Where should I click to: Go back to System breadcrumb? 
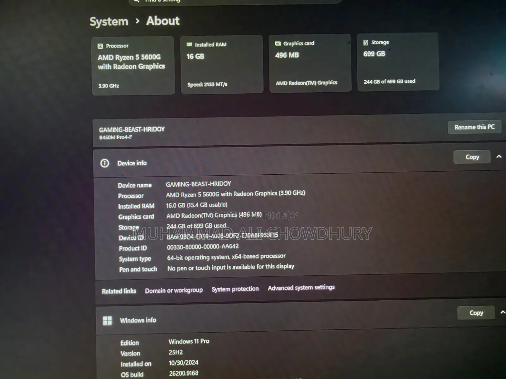[109, 21]
